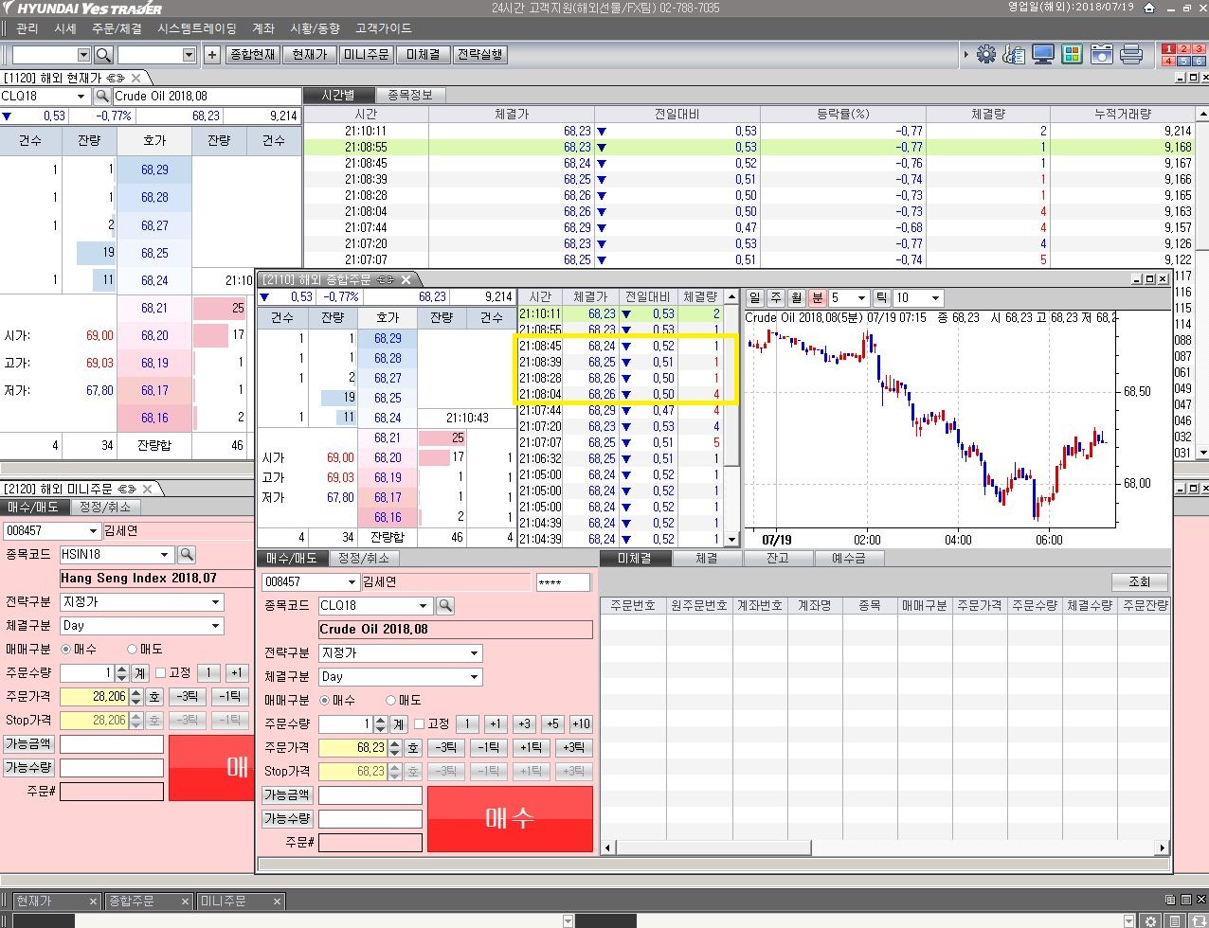The image size is (1209, 928).
Task: Select the 매도 radio button in Crude Oil order form
Action: click(390, 700)
